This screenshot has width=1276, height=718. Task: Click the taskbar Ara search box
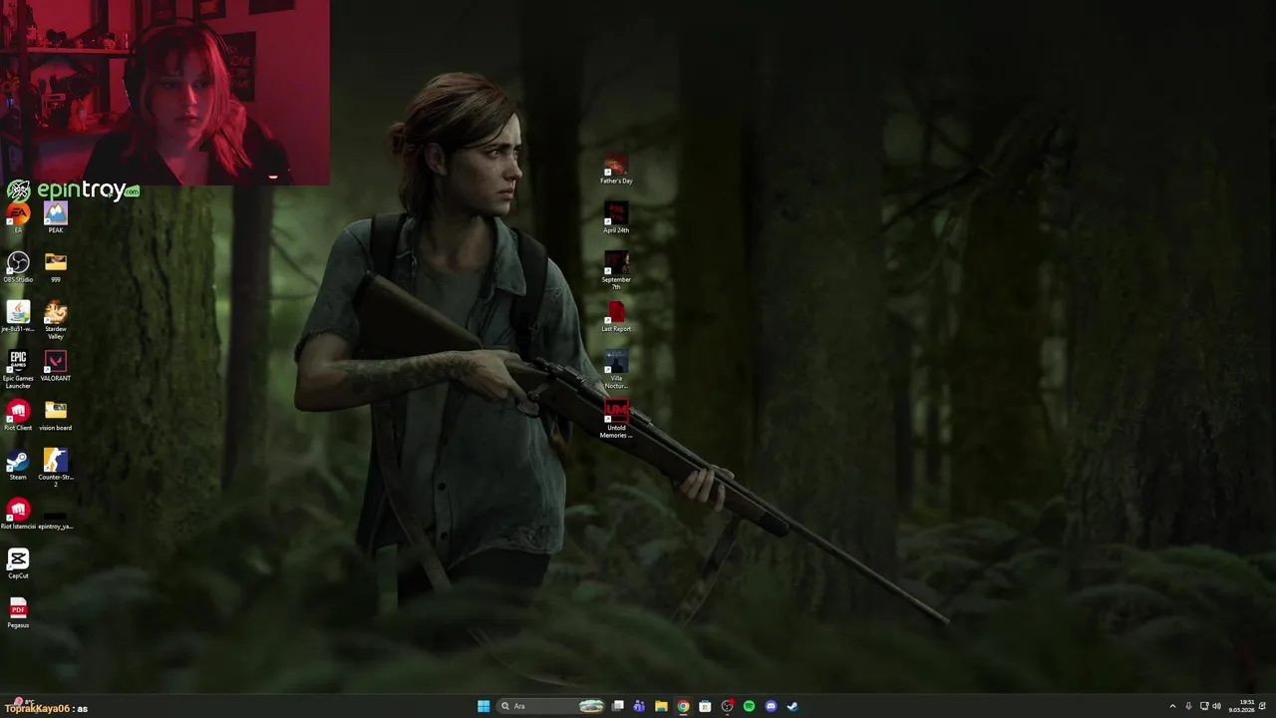[551, 706]
